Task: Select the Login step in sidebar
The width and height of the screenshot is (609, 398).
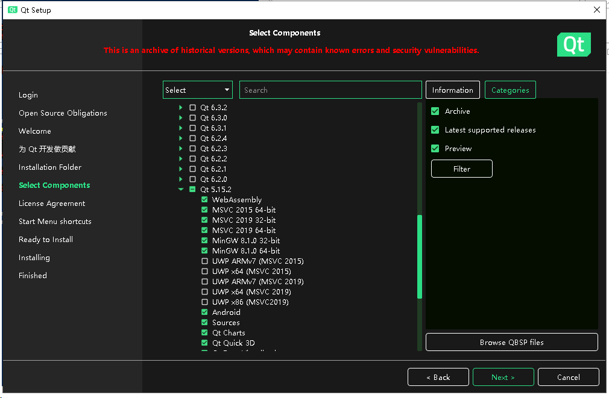Action: [28, 95]
